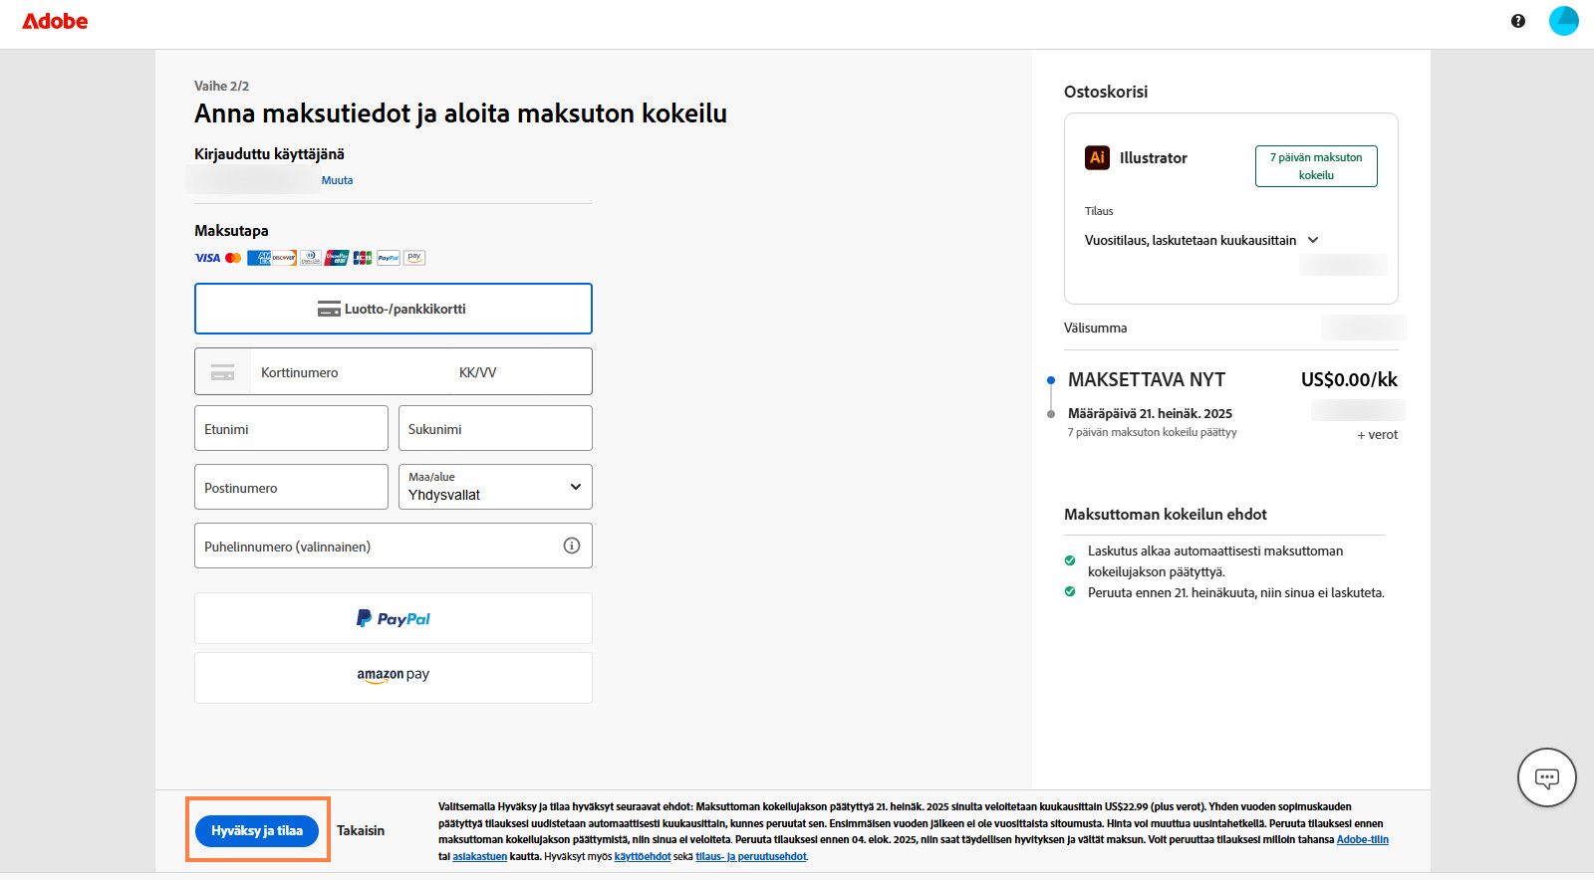Click the phone number info icon
The image size is (1594, 880).
(571, 546)
